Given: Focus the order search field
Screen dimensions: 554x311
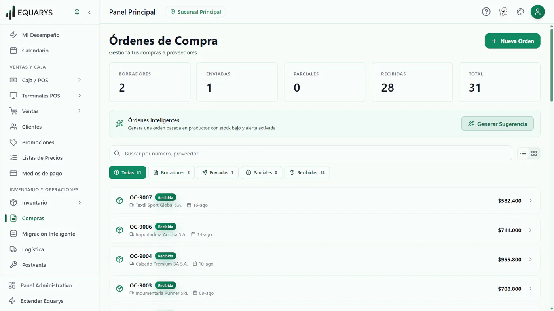Looking at the screenshot, I should 311,153.
